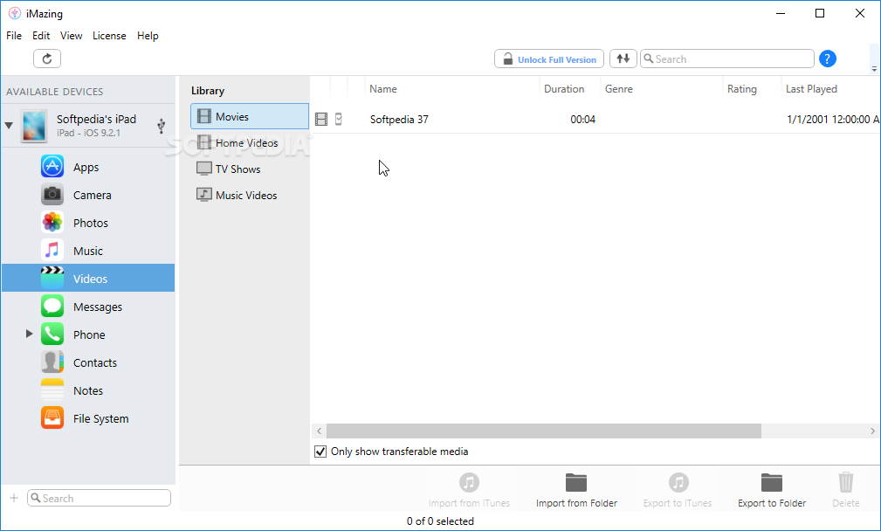Open the File menu
The image size is (881, 531).
tap(14, 36)
